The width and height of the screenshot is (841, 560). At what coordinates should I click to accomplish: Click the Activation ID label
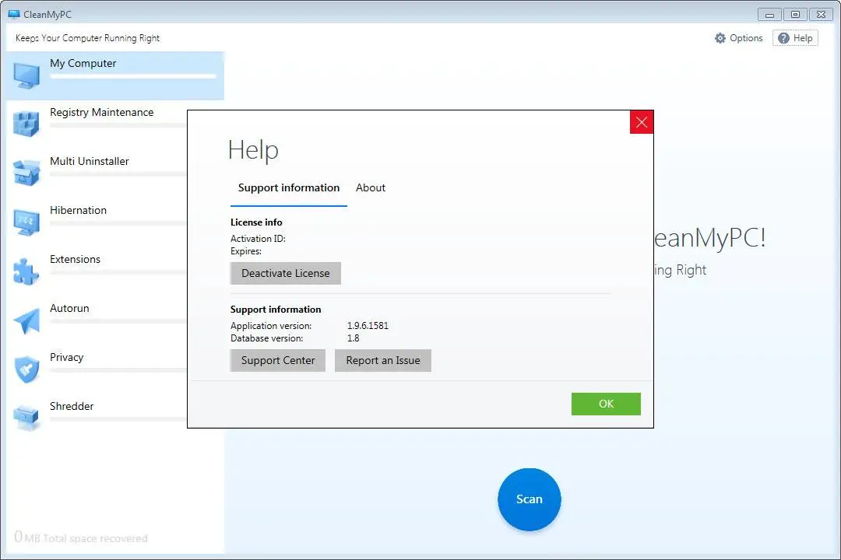pos(258,239)
